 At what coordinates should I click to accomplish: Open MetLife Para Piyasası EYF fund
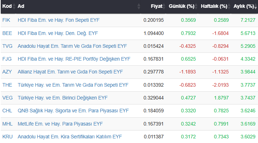[x=60, y=124]
